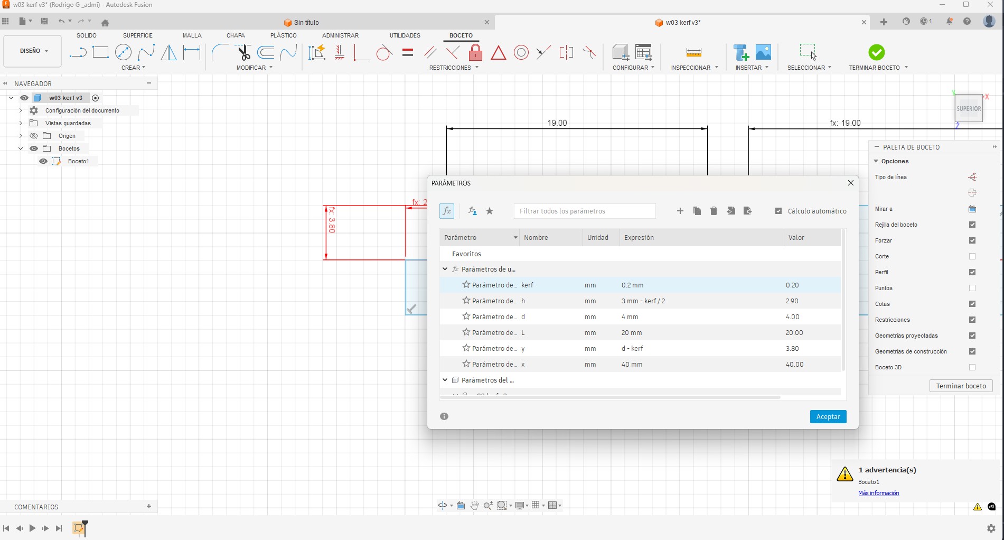This screenshot has height=540, width=1004.
Task: Favorite the kerf parameter star
Action: (x=466, y=285)
